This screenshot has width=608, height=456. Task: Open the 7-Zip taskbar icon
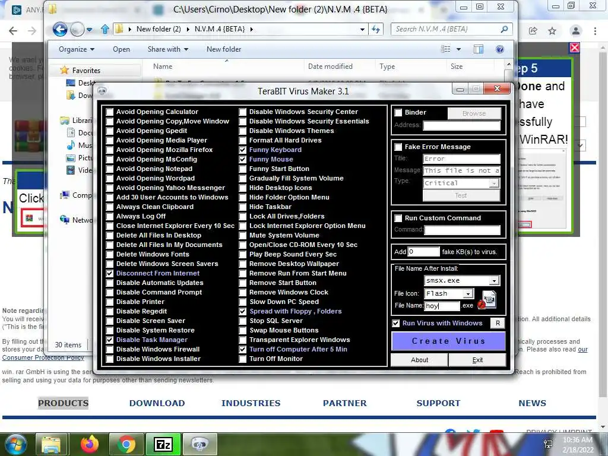click(x=163, y=444)
